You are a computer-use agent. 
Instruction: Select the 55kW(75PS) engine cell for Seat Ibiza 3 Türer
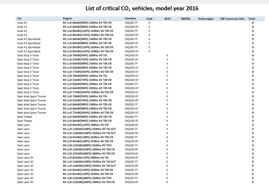pos(87,80)
